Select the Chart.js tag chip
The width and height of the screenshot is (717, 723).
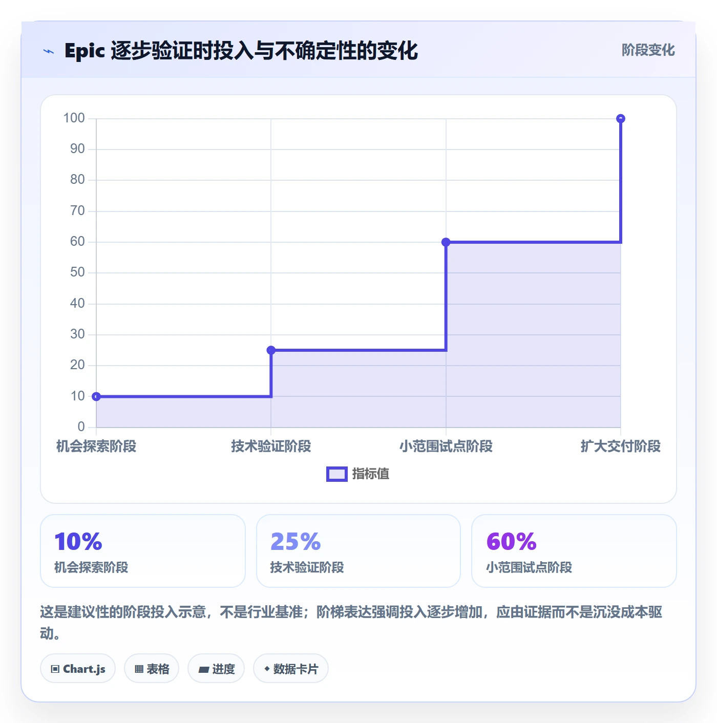click(x=78, y=668)
